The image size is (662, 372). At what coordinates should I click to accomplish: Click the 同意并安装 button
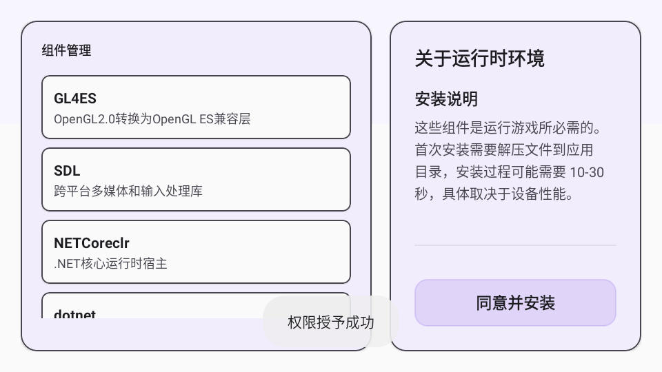(515, 302)
